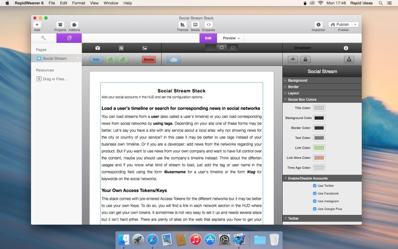Image resolution: width=398 pixels, height=249 pixels.
Task: Open the Themes toolbar icon
Action: [182, 25]
